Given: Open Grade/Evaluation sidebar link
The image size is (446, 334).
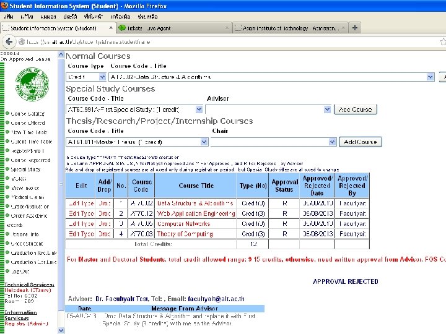Looking at the screenshot, I should [x=30, y=207].
